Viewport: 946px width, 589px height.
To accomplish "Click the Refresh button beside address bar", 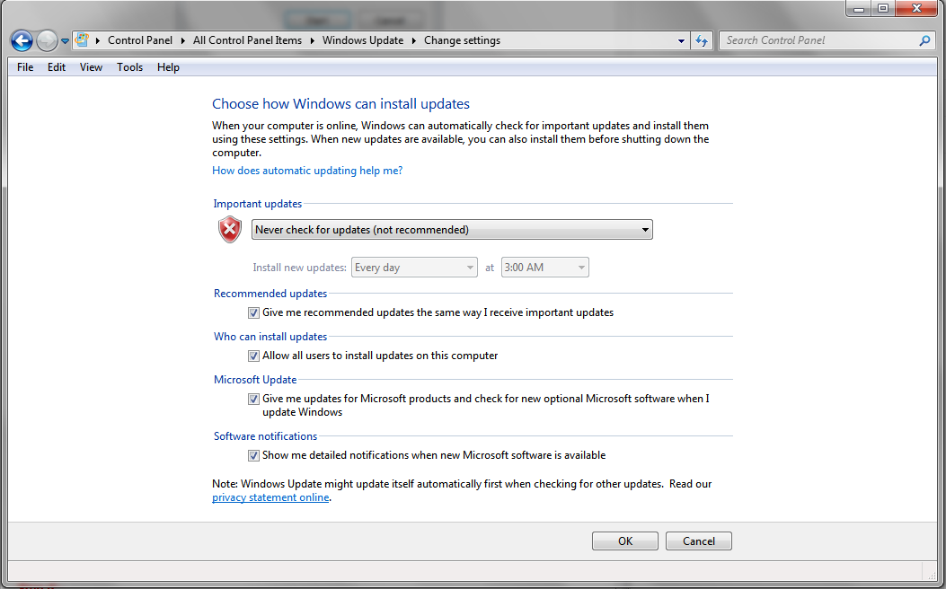I will tap(702, 40).
